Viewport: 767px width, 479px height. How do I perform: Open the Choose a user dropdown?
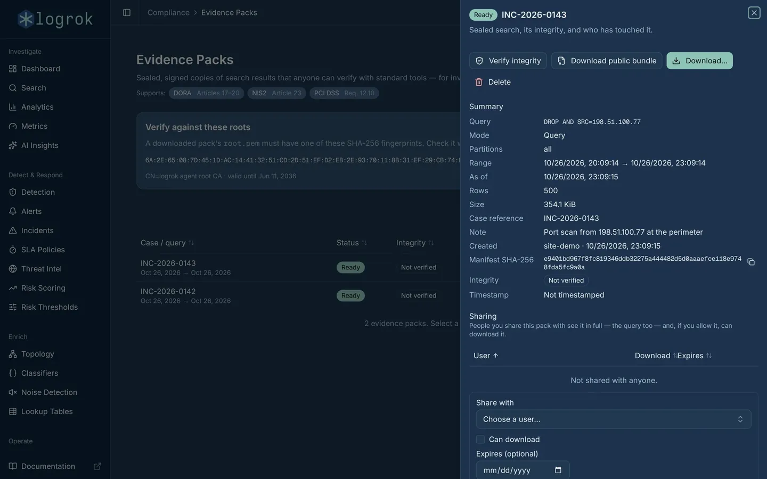(x=614, y=419)
